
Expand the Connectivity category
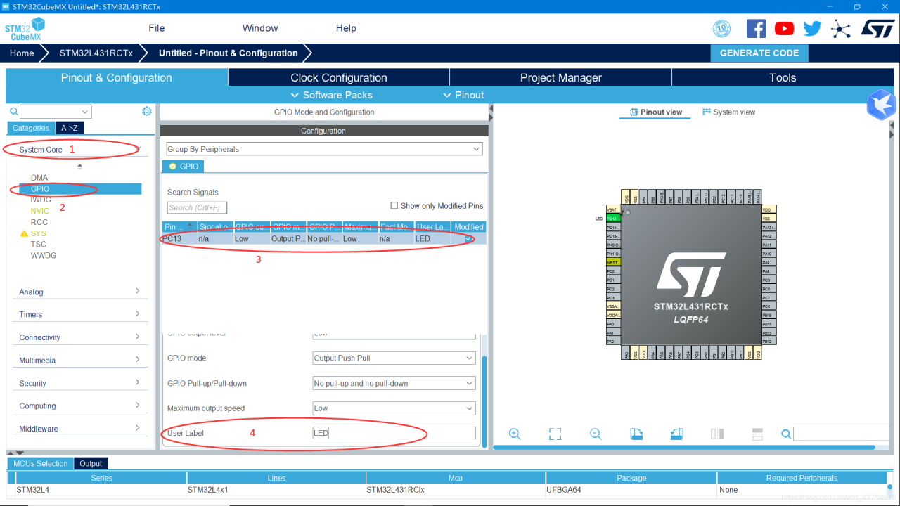click(80, 337)
